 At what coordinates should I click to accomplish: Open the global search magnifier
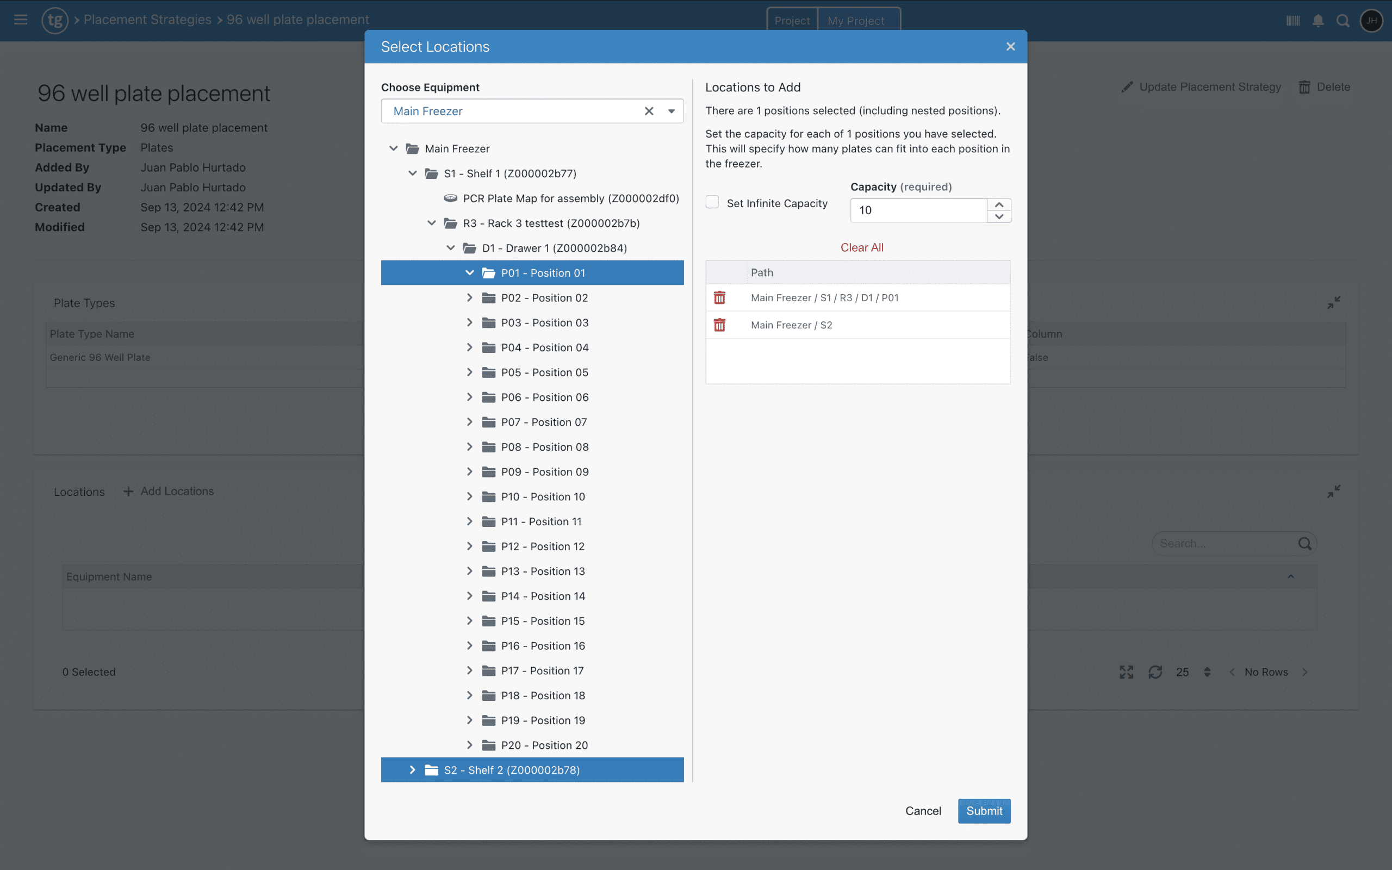point(1343,21)
